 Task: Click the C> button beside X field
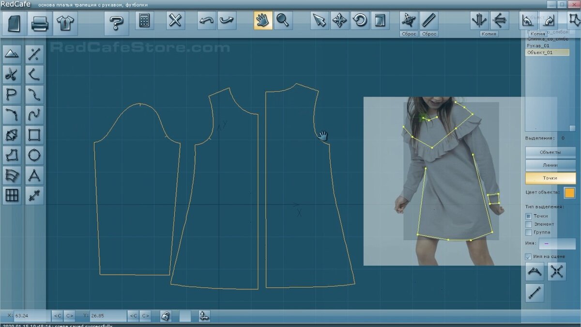pos(69,316)
